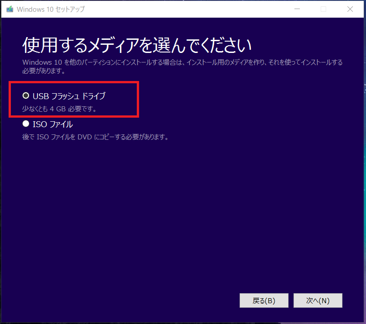366x324 pixels.
Task: Click the Windows 10 setup title bar icon
Action: click(10, 10)
